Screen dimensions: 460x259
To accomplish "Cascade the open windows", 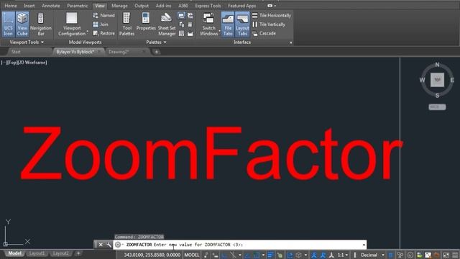I will click(x=264, y=33).
